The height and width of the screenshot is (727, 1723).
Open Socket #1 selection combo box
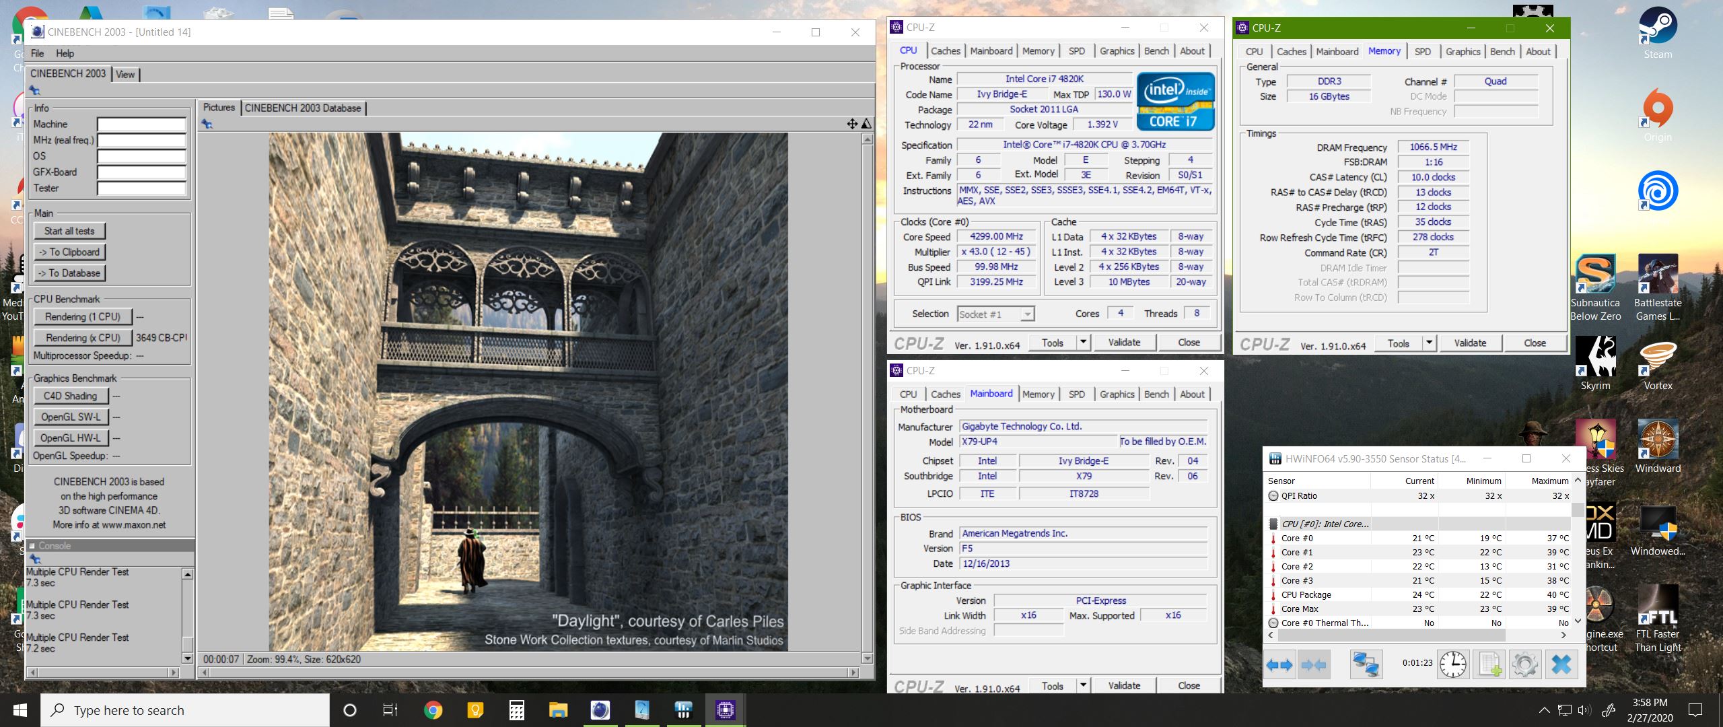coord(995,314)
